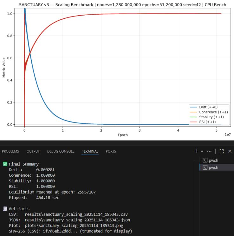The height and width of the screenshot is (236, 234).
Task: Switch to the OUTPUT tab
Action: (33, 151)
